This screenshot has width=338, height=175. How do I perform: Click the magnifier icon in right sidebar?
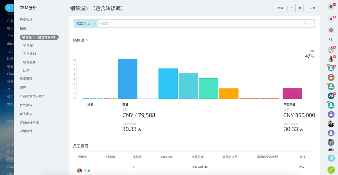pos(331,40)
